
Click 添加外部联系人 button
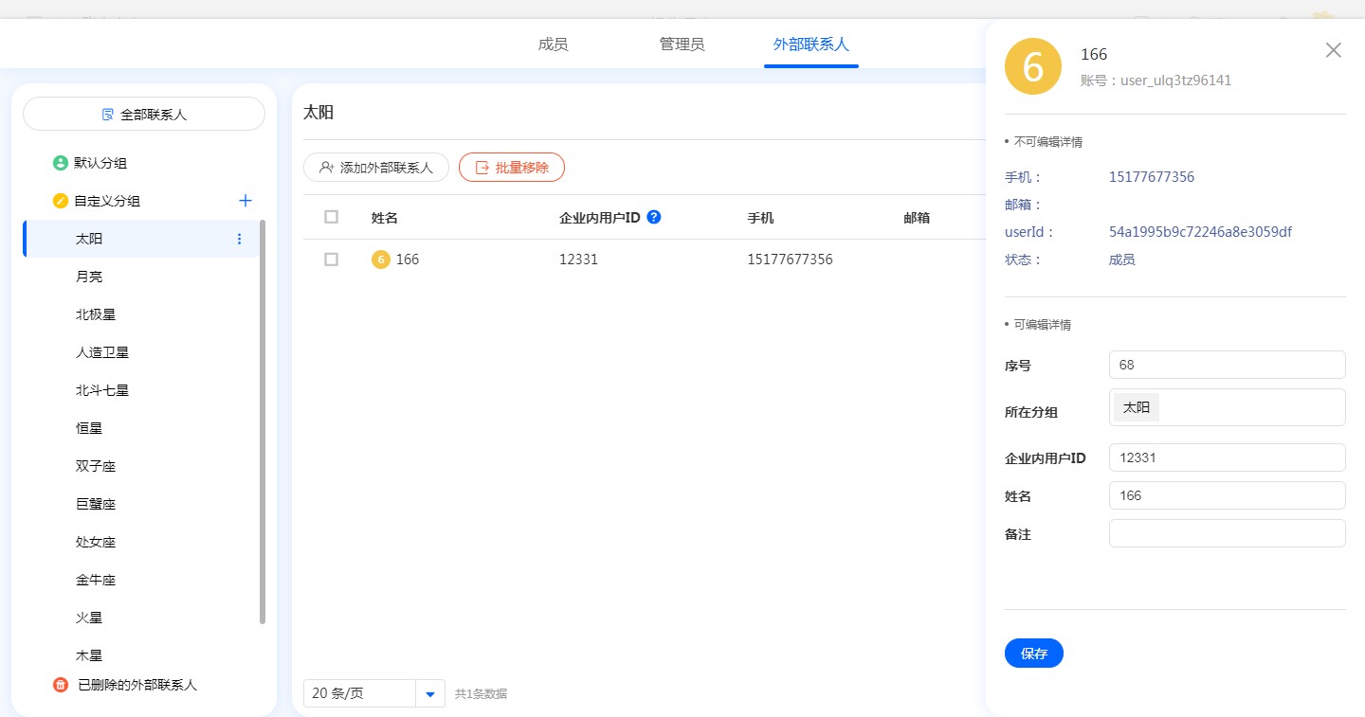click(375, 168)
